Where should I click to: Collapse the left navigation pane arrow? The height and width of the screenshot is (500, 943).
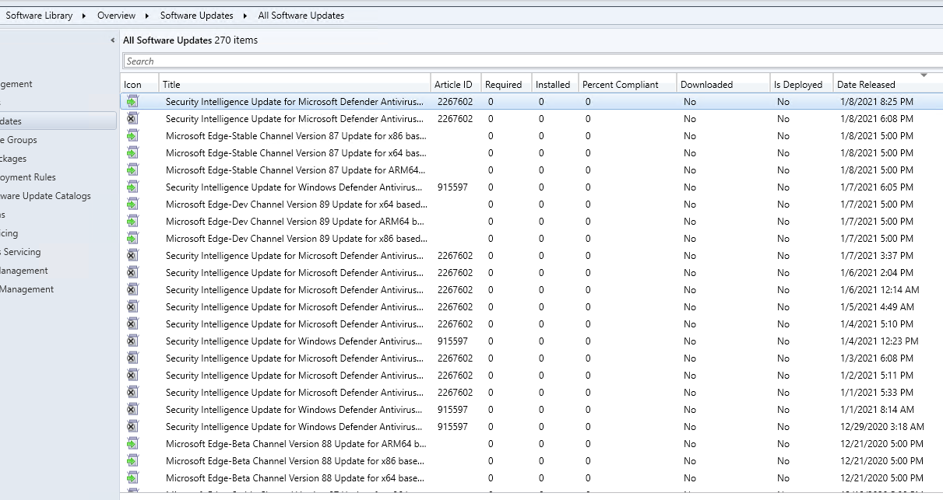113,40
